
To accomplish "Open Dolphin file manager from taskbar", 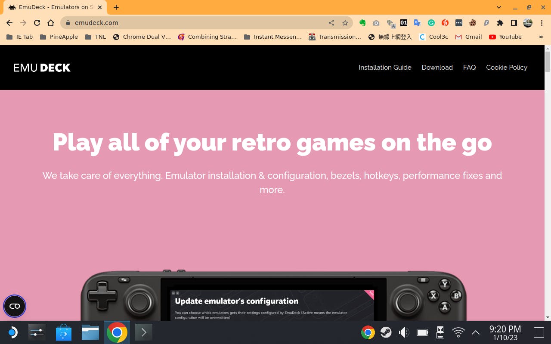I will (90, 332).
